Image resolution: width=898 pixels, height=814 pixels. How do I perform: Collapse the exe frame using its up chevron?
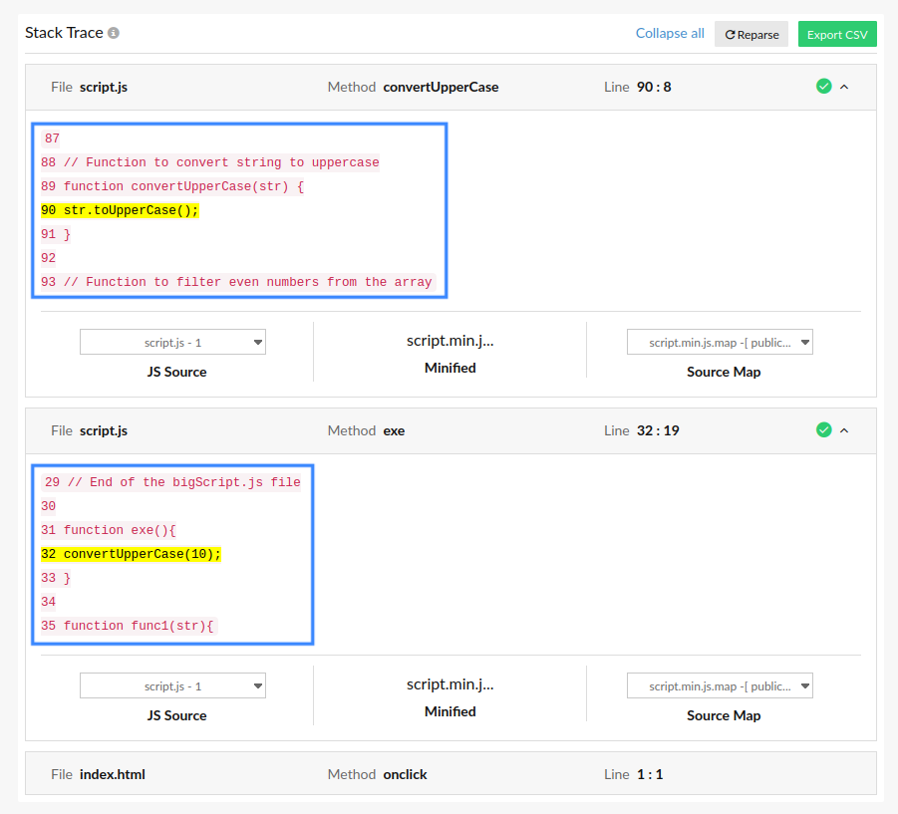coord(845,429)
